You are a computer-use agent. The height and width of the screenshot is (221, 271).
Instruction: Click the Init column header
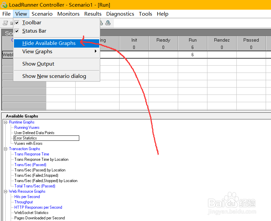(x=134, y=43)
